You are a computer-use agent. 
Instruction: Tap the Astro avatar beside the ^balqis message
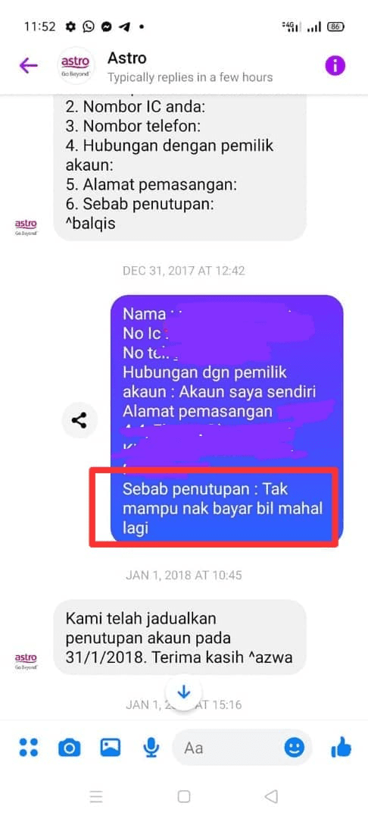(x=26, y=227)
